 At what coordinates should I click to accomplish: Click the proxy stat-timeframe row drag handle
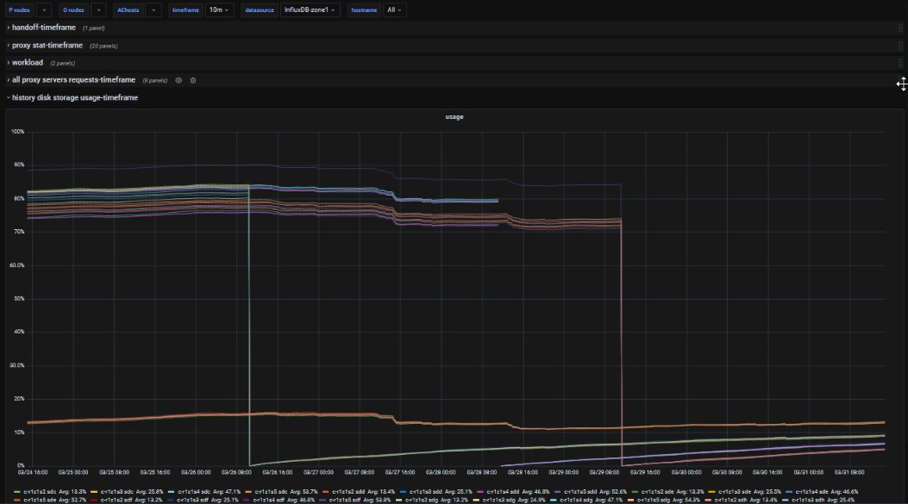(x=900, y=45)
